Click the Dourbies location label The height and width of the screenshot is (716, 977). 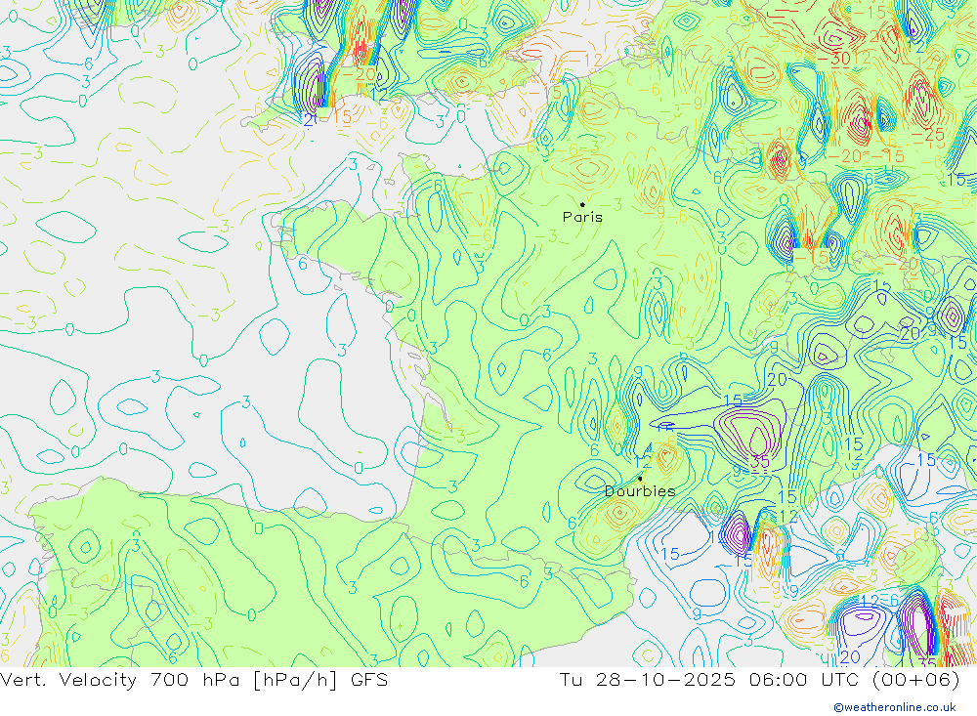coord(640,491)
